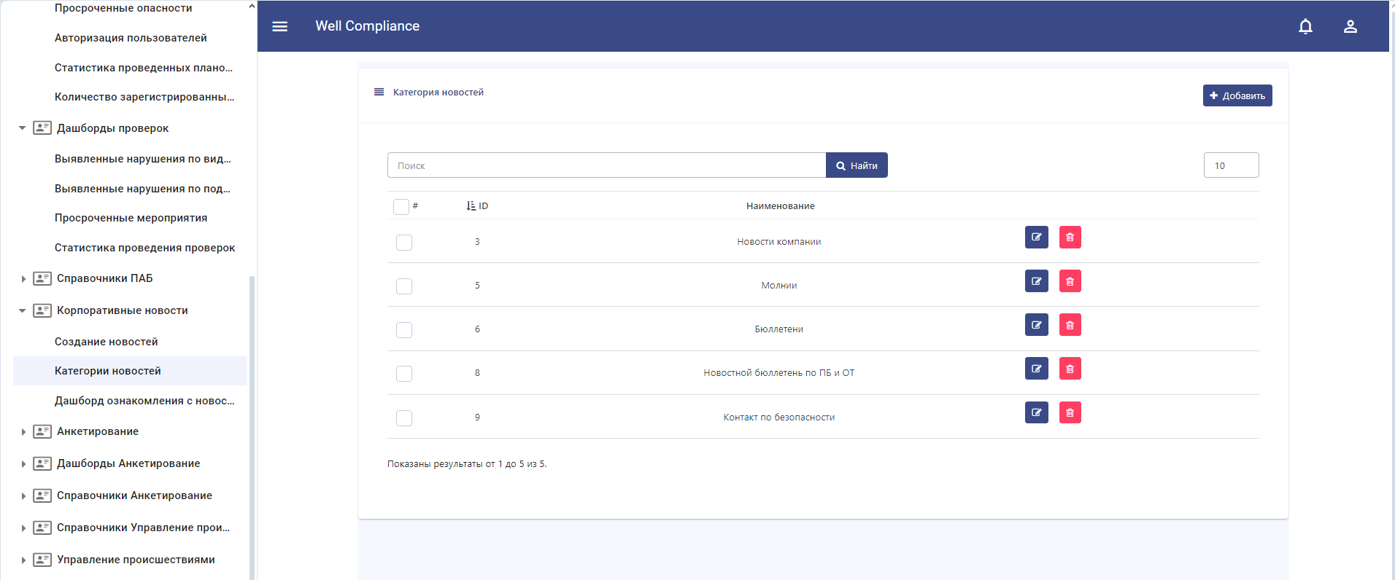
Task: Edit the Бюллетени category
Action: point(1036,325)
